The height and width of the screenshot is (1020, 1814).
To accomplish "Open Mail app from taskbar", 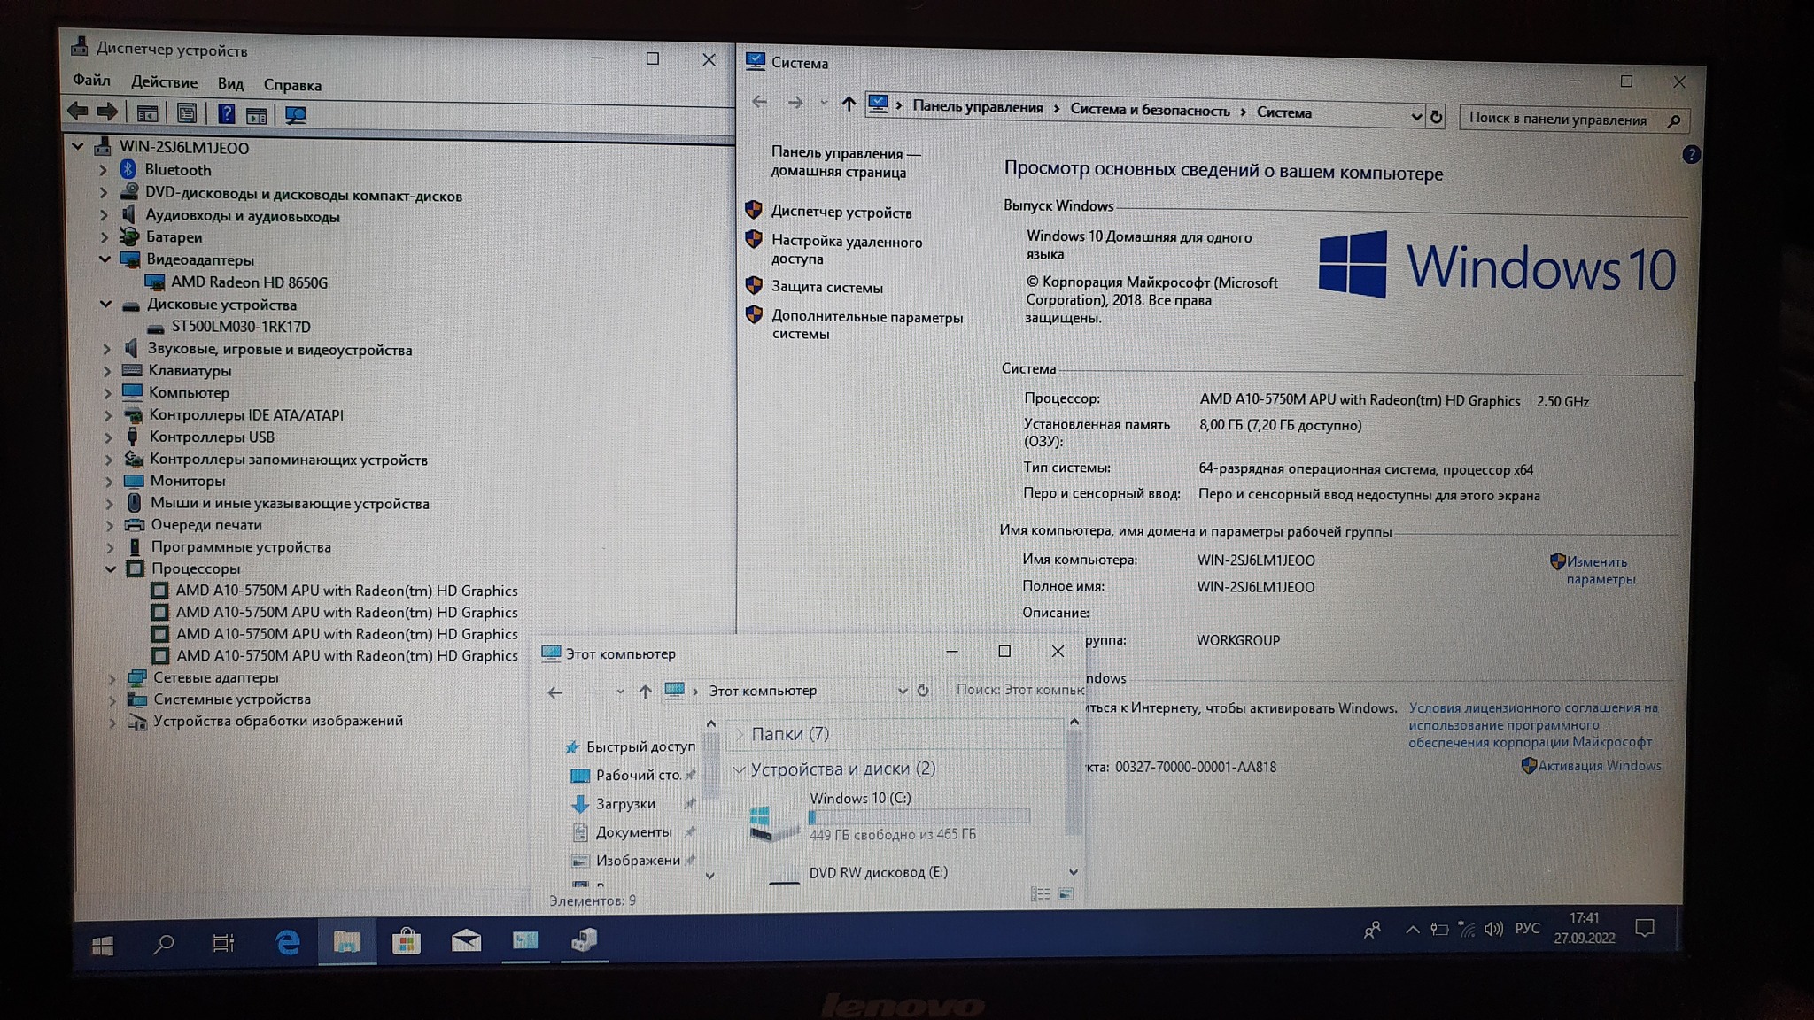I will click(466, 940).
